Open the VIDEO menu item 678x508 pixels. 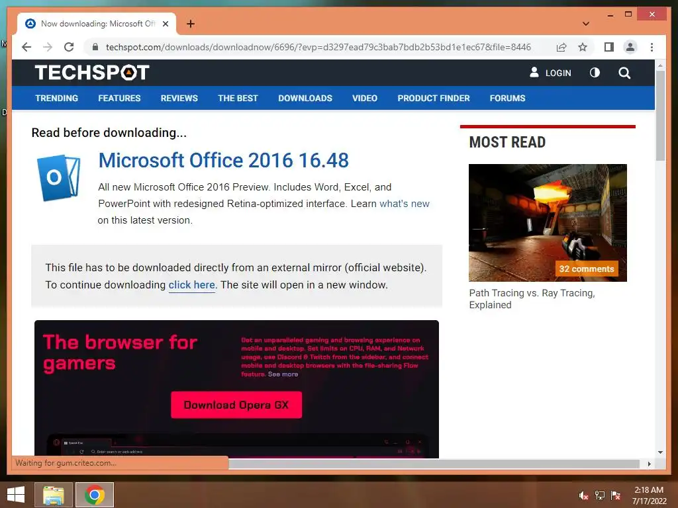coord(365,98)
